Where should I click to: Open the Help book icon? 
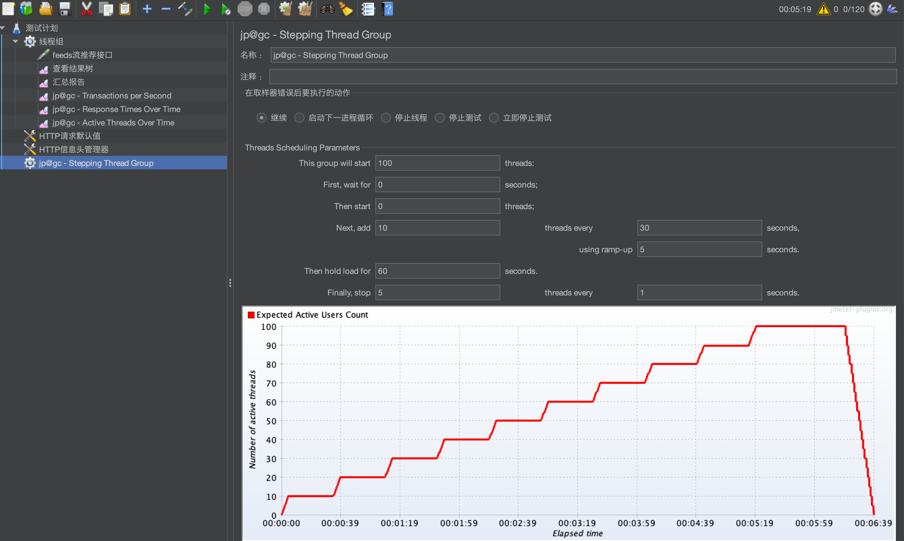coord(388,9)
